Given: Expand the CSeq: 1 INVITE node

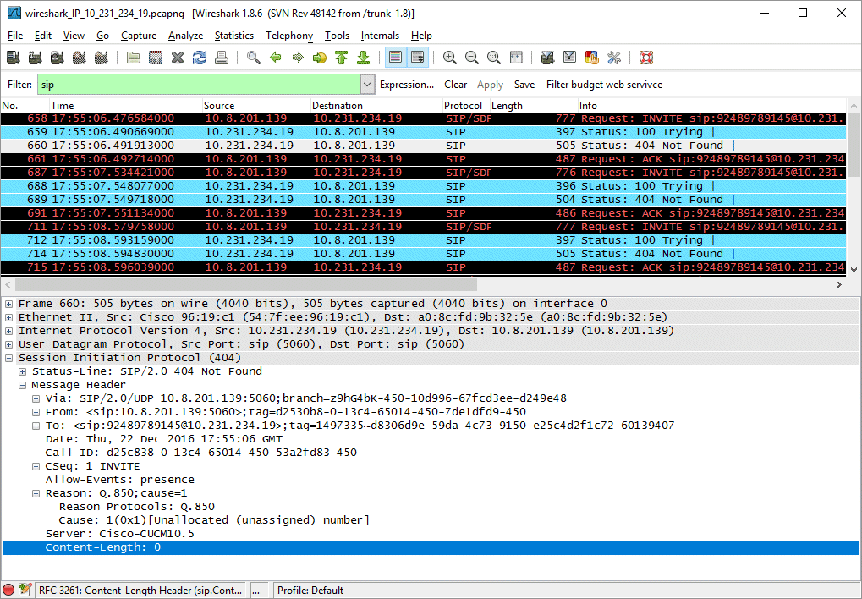Looking at the screenshot, I should 36,466.
